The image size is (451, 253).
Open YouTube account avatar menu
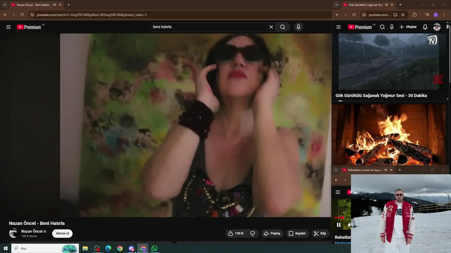[x=437, y=27]
